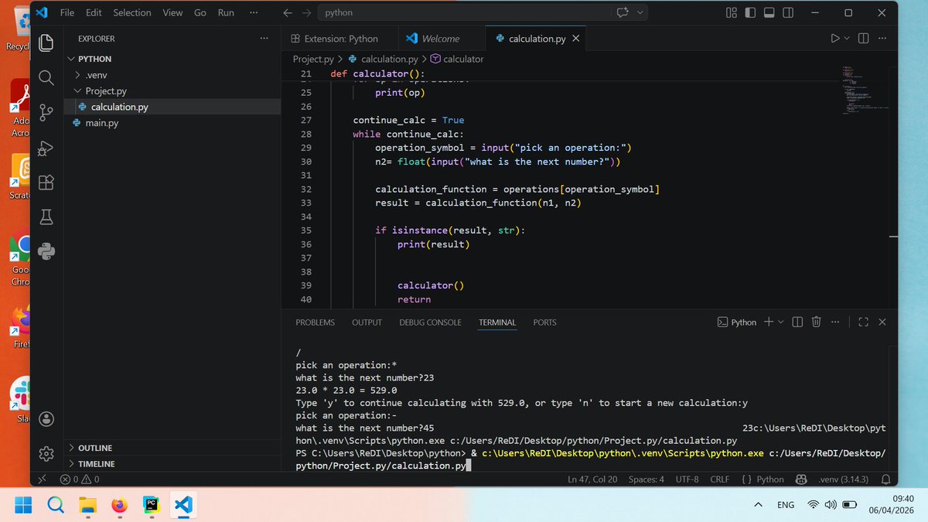Click UTF-8 encoding in status bar

tap(687, 479)
